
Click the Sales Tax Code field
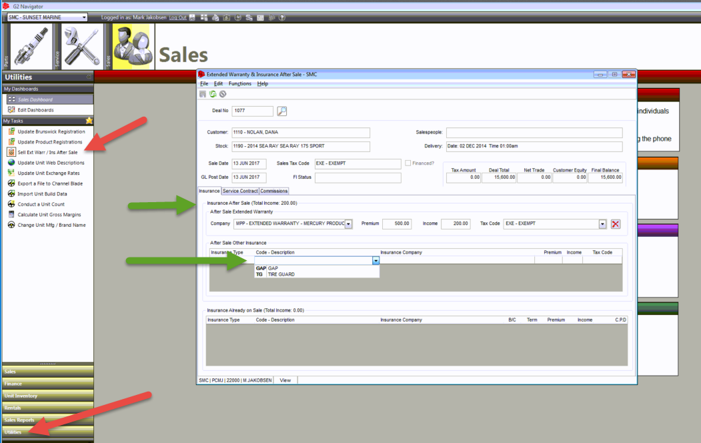(x=358, y=163)
